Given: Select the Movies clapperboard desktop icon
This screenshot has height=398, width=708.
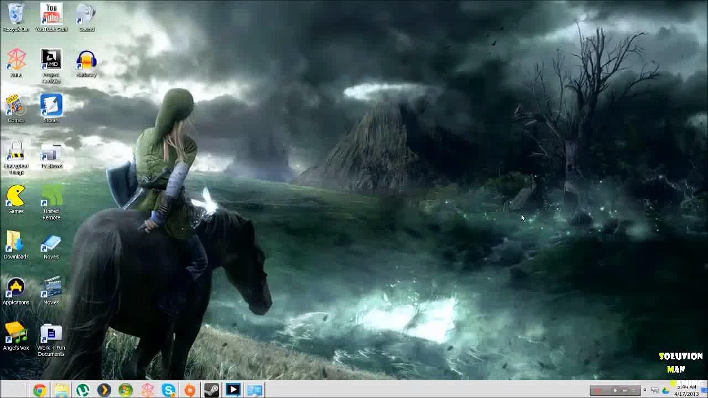Looking at the screenshot, I should pyautogui.click(x=51, y=291).
